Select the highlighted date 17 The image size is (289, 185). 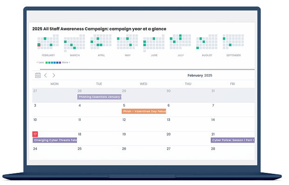pos(35,134)
